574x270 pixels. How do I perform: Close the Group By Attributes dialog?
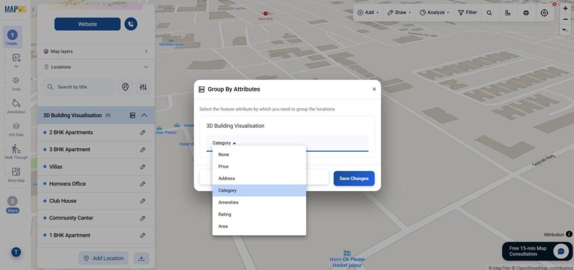coord(374,89)
